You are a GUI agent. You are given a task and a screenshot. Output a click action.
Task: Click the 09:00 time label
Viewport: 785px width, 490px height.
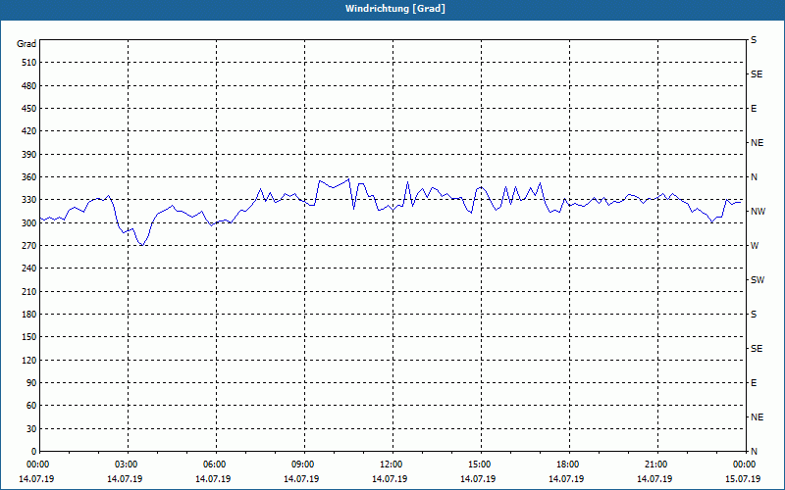pos(303,465)
